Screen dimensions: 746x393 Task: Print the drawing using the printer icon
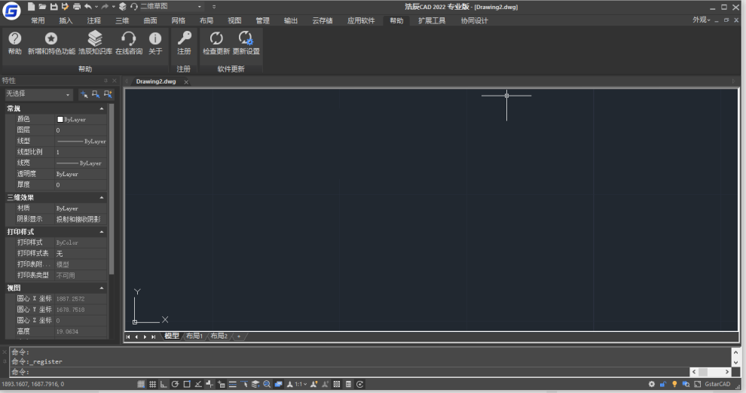point(77,7)
